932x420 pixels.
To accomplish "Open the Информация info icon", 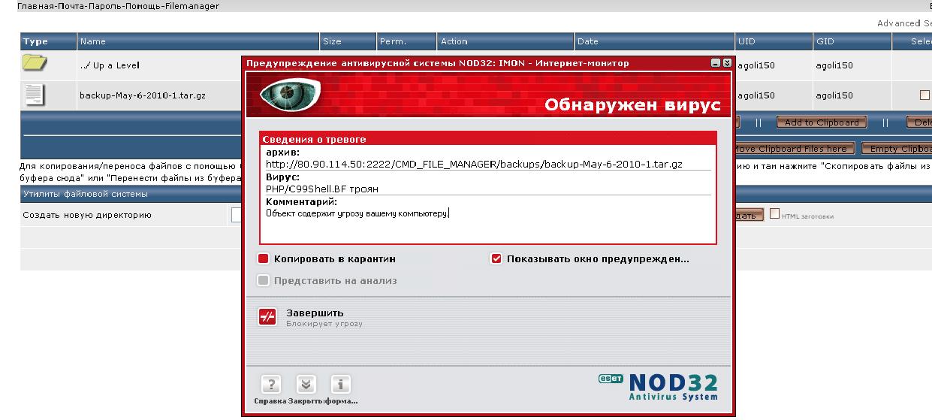I will tap(340, 385).
